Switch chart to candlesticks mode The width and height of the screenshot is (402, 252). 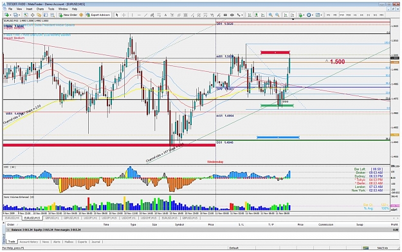[x=256, y=15]
